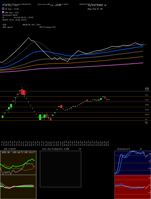Click the 'BUY Growing @ 3%' signal text
The width and height of the screenshot is (151, 199).
coord(47,27)
